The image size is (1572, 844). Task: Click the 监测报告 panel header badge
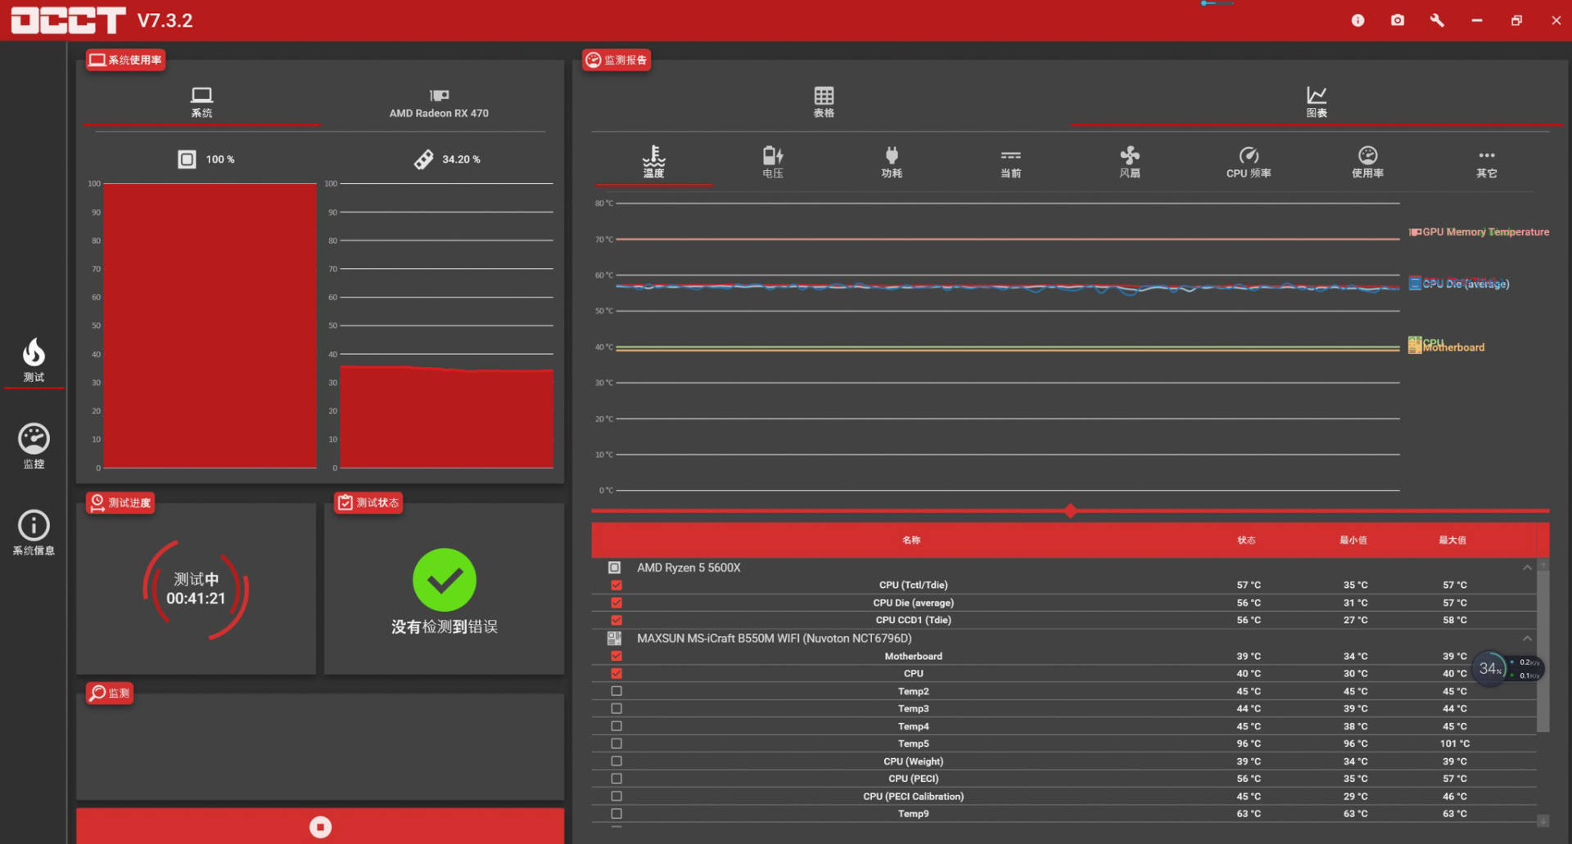617,60
